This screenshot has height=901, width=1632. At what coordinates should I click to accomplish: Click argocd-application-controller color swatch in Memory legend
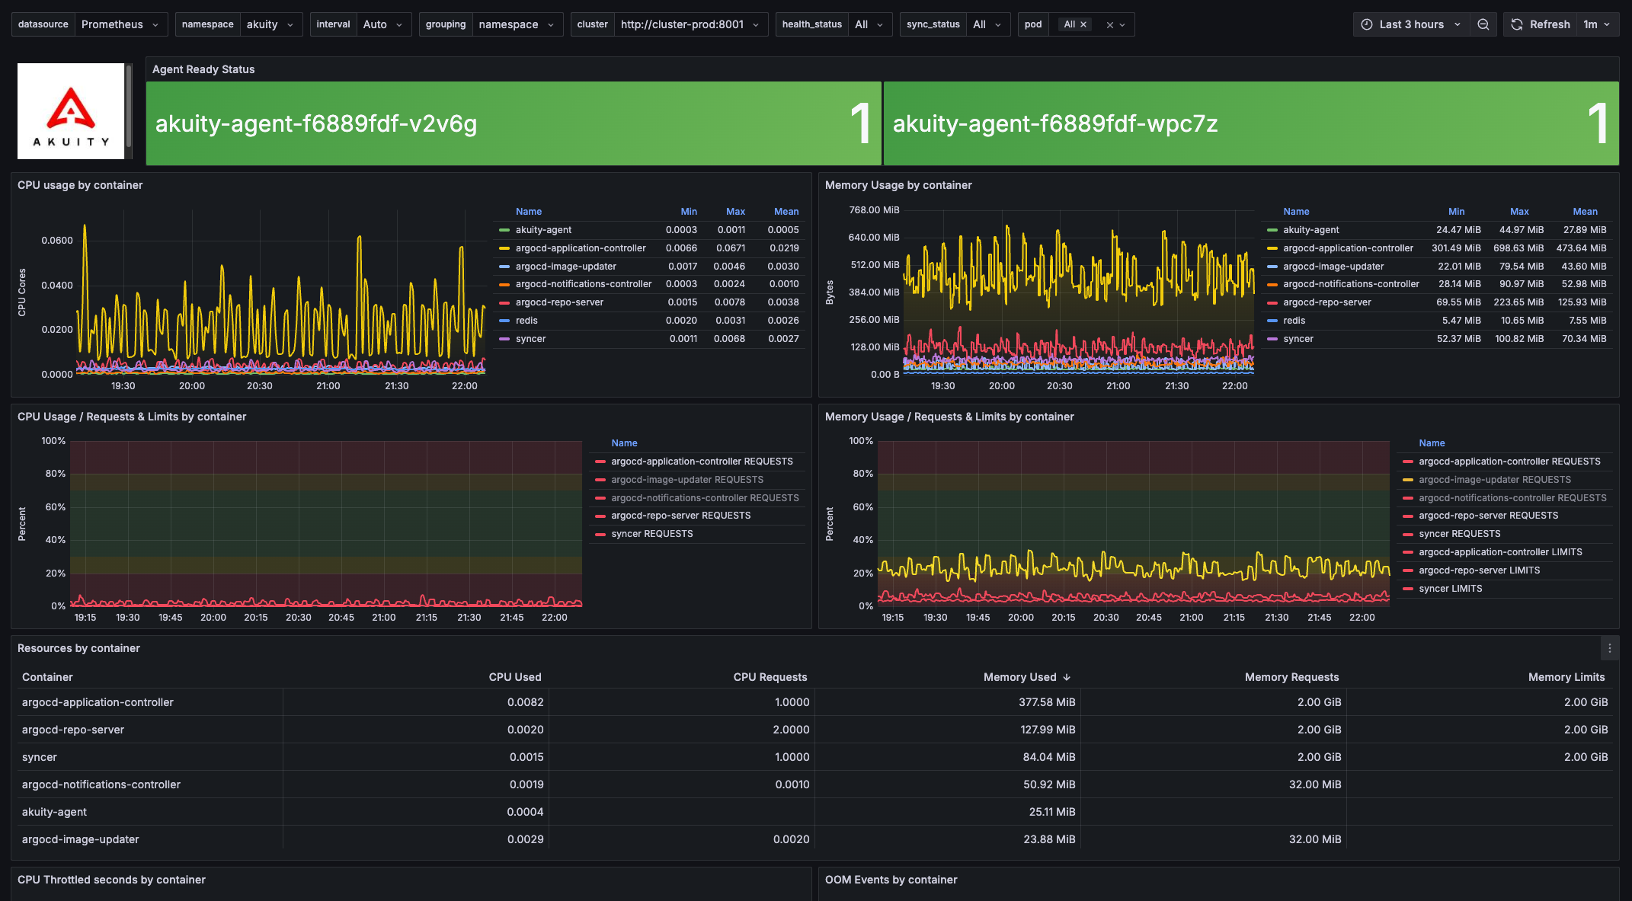click(1272, 248)
